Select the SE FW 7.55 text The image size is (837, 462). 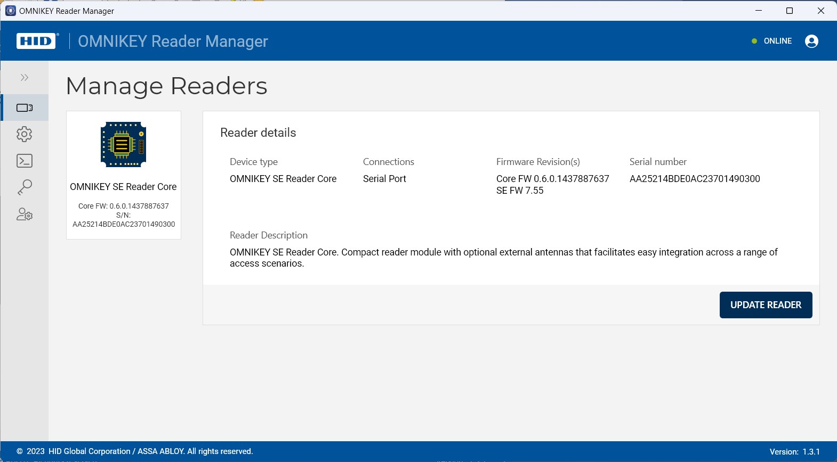click(x=520, y=191)
